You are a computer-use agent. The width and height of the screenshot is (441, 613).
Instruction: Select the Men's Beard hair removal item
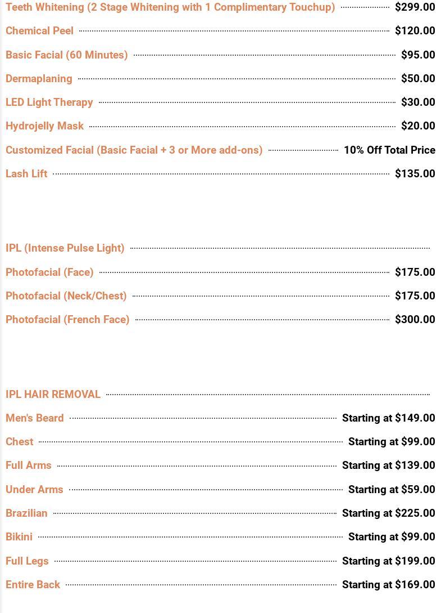tap(34, 418)
